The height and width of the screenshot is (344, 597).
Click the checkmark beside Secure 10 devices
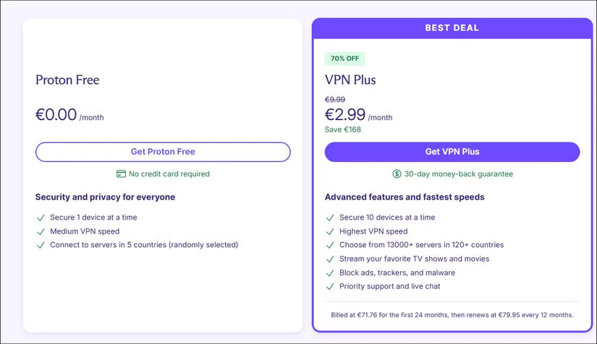pyautogui.click(x=329, y=218)
